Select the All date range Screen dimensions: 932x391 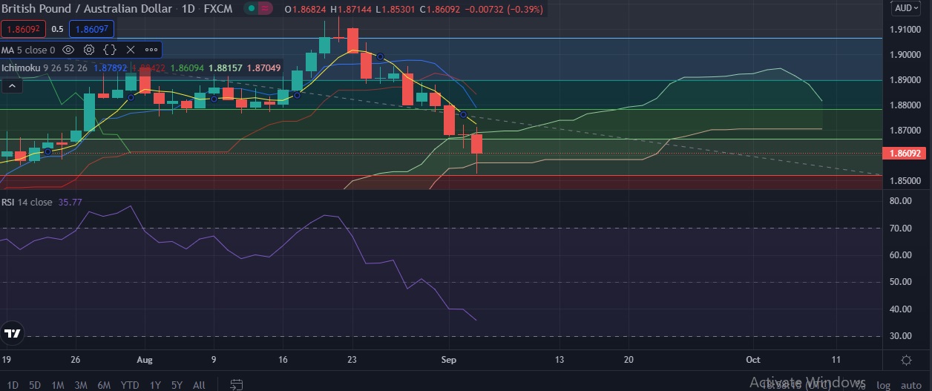click(199, 385)
